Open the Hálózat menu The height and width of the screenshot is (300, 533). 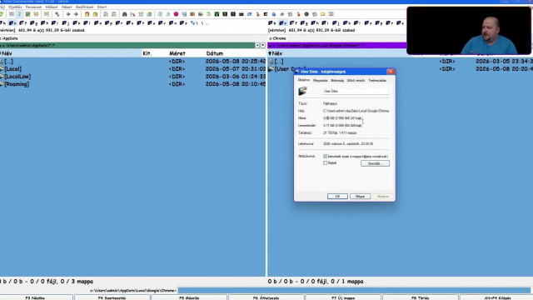tap(52, 7)
